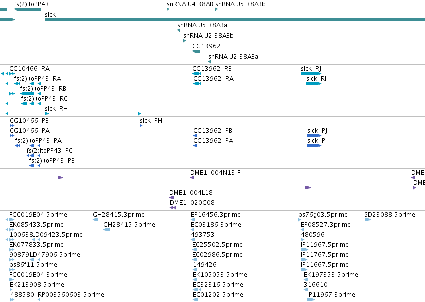Select the snRNA:U5:38ABb gene label

pos(240,4)
